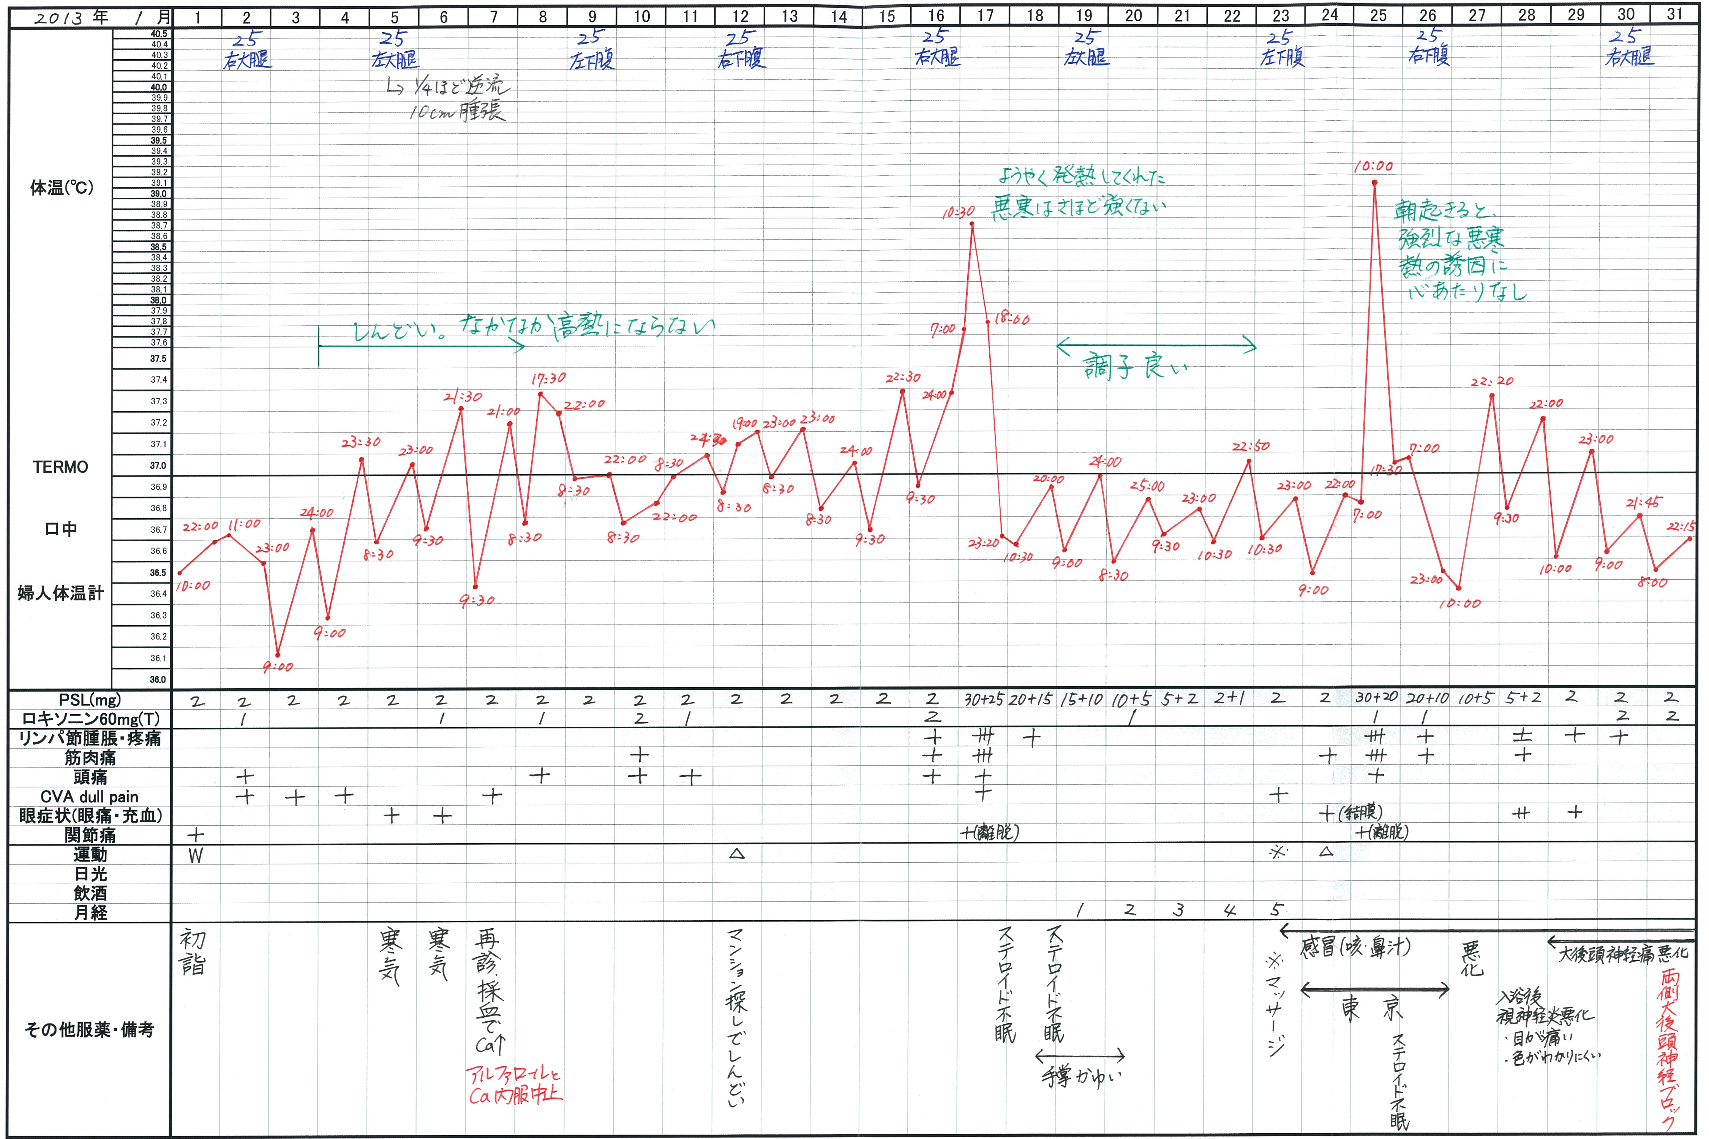This screenshot has height=1139, width=1709.
Task: Click the TERMO label on the left
Action: click(x=60, y=467)
